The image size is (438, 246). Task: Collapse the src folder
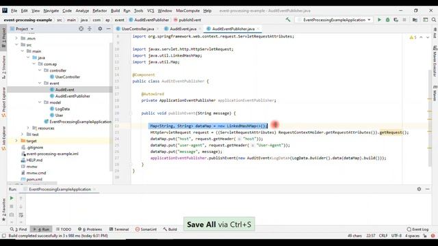coord(16,44)
